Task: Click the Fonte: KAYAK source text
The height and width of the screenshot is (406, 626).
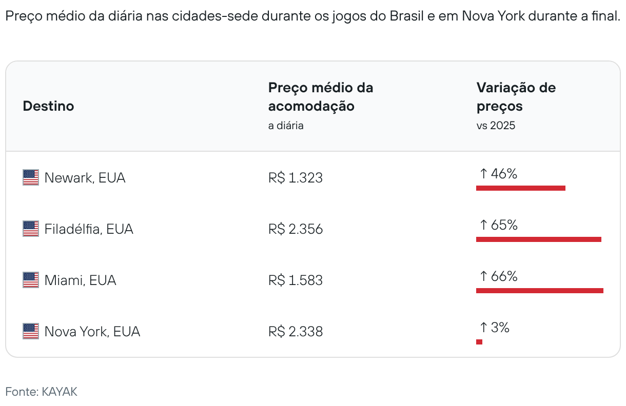Action: (42, 392)
